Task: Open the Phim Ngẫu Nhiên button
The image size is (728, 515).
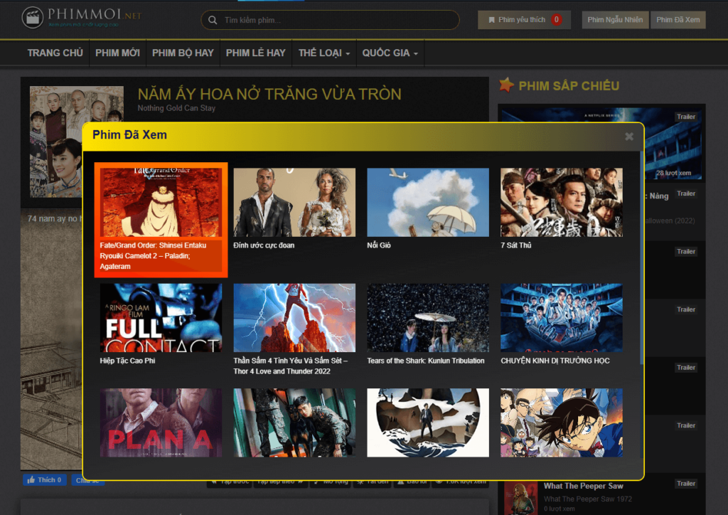Action: coord(615,19)
